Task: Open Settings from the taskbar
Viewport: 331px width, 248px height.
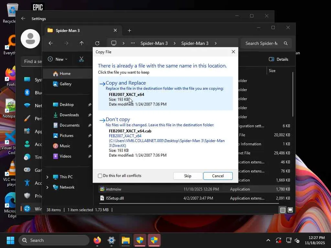Action: point(112,240)
